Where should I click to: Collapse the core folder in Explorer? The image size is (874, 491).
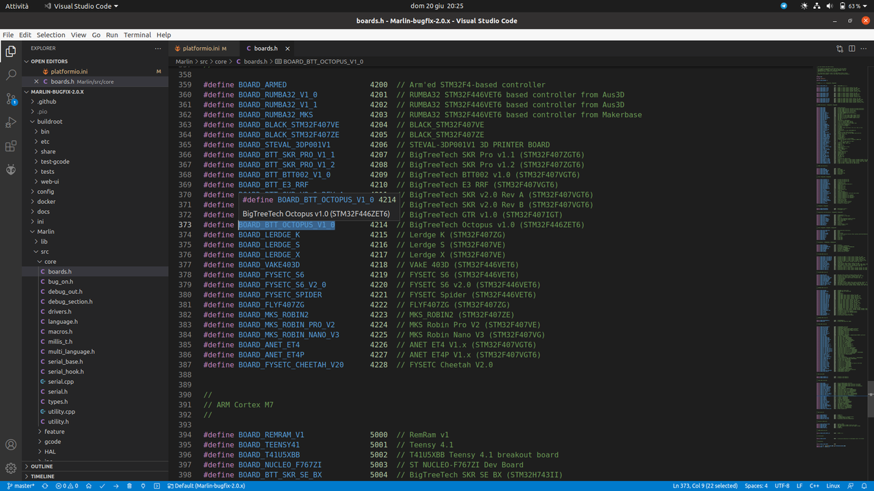(x=51, y=261)
